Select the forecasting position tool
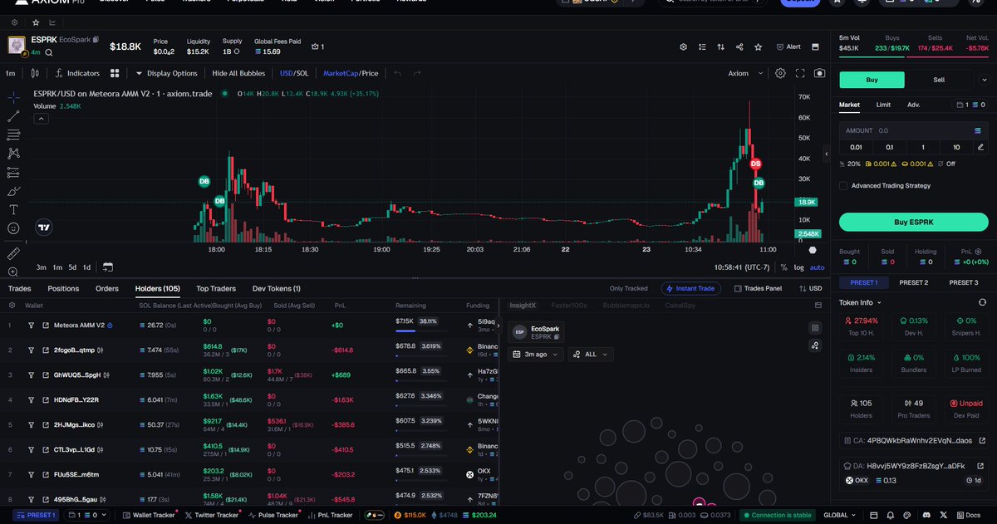 pyautogui.click(x=13, y=173)
